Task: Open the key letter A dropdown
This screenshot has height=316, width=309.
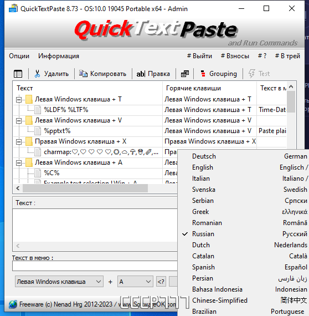Action: (x=135, y=282)
